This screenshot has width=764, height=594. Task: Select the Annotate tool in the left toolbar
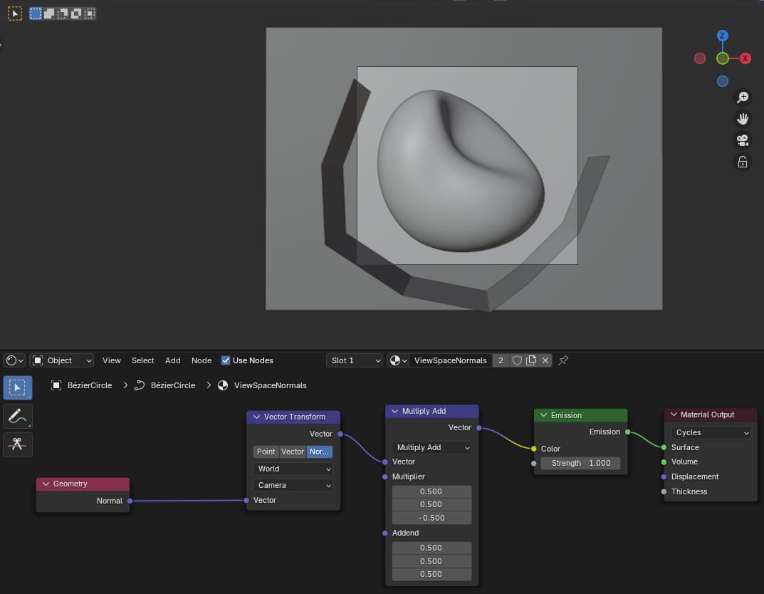(x=18, y=416)
